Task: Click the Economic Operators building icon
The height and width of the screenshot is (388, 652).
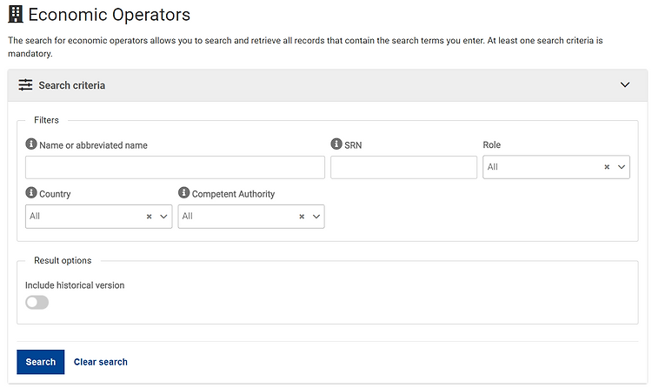Action: coord(16,15)
